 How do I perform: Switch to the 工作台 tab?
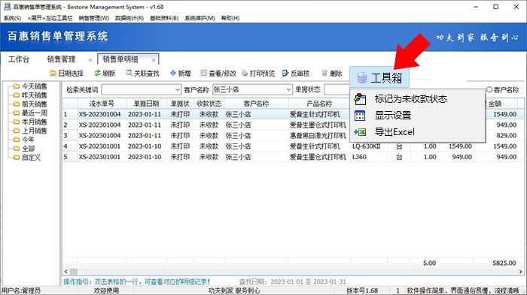pyautogui.click(x=19, y=59)
